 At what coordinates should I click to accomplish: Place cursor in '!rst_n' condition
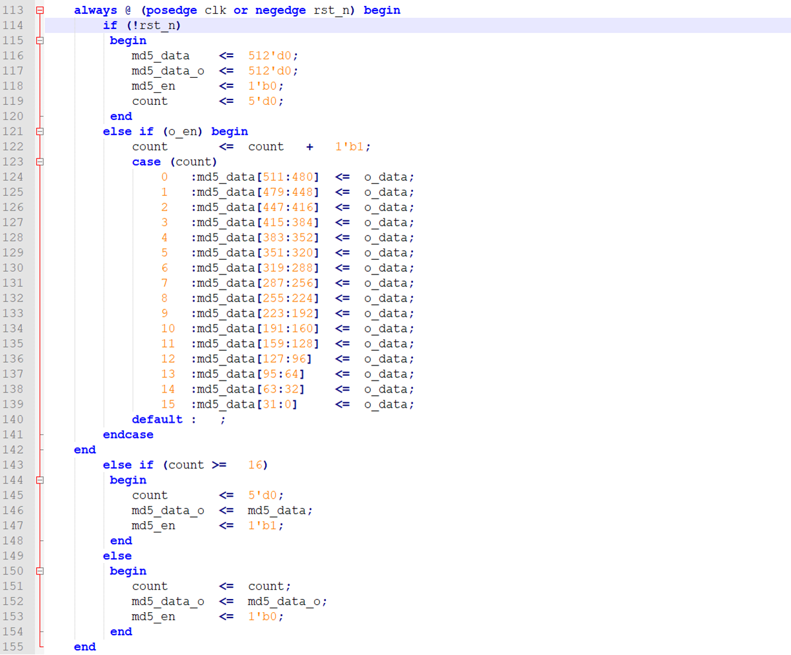(x=154, y=26)
